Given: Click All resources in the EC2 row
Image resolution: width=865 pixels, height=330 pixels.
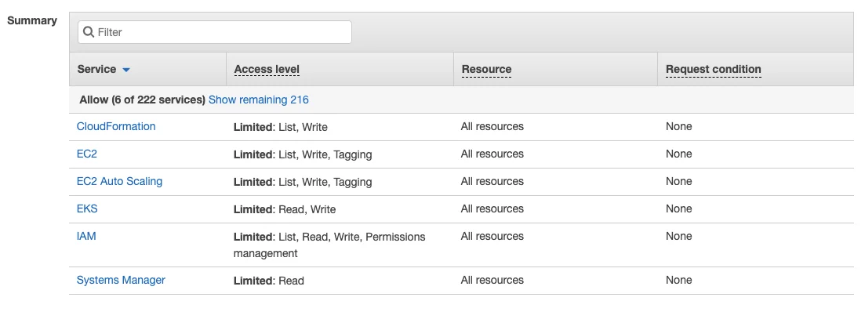Looking at the screenshot, I should (492, 154).
